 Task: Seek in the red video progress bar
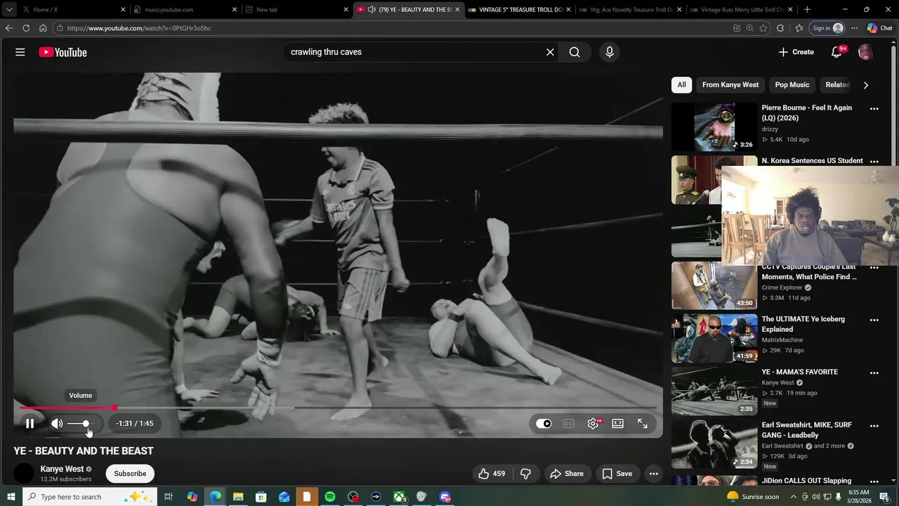pos(338,408)
